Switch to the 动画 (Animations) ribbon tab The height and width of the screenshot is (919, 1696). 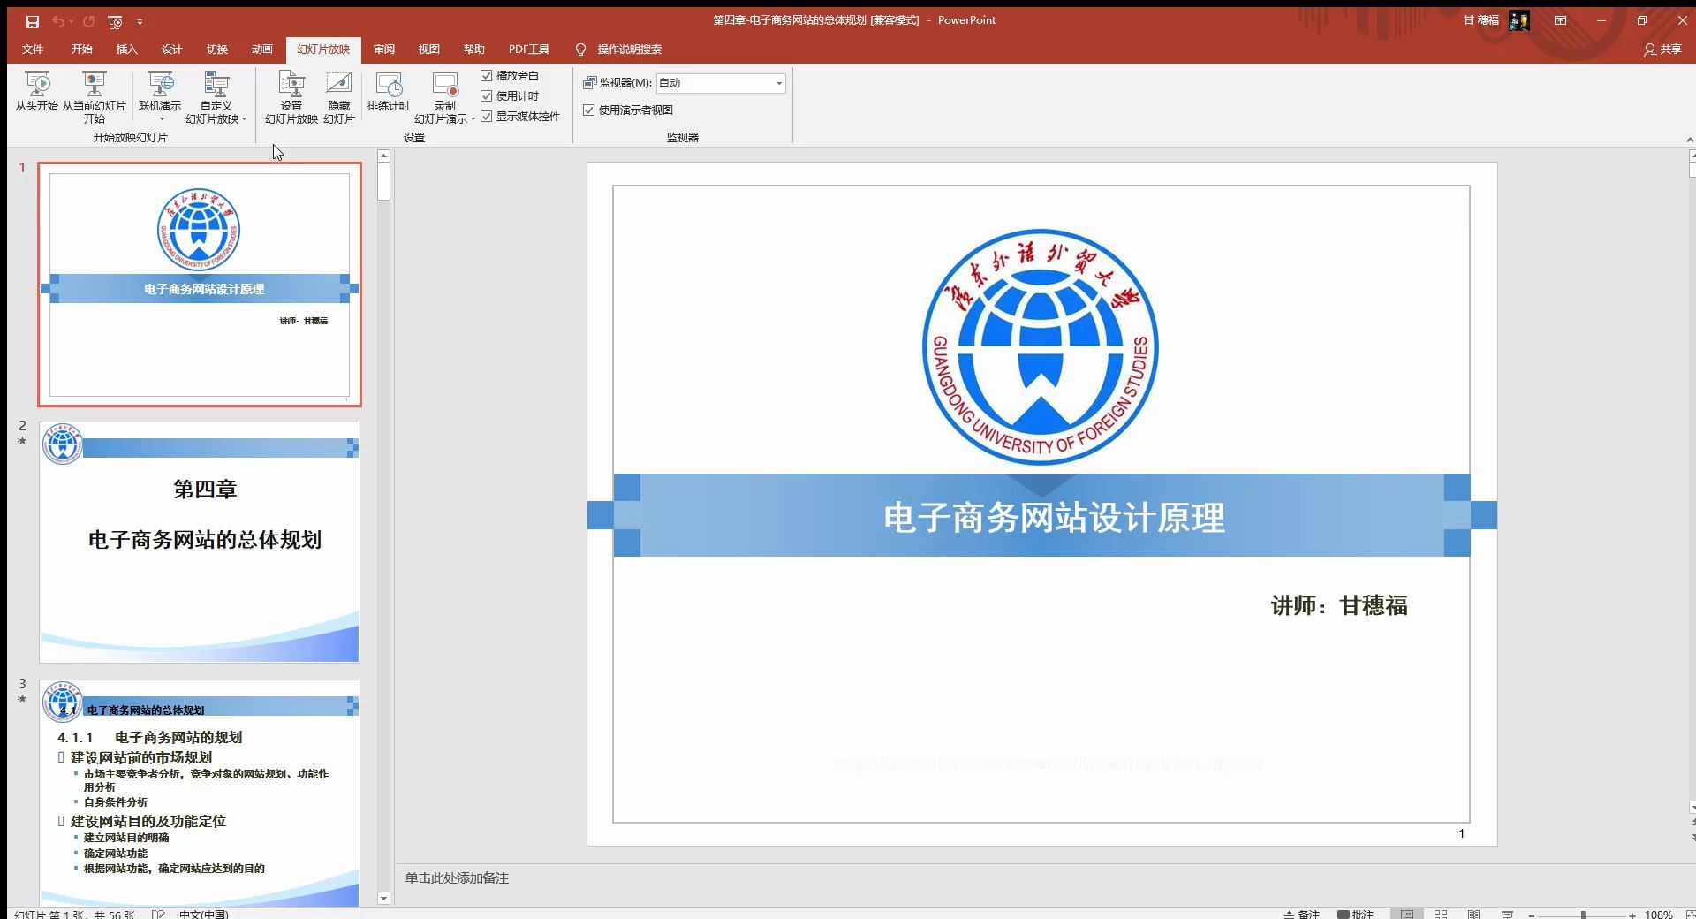point(262,49)
